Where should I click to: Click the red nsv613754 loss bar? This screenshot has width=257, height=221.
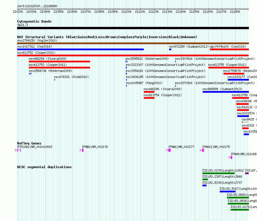click(x=149, y=98)
